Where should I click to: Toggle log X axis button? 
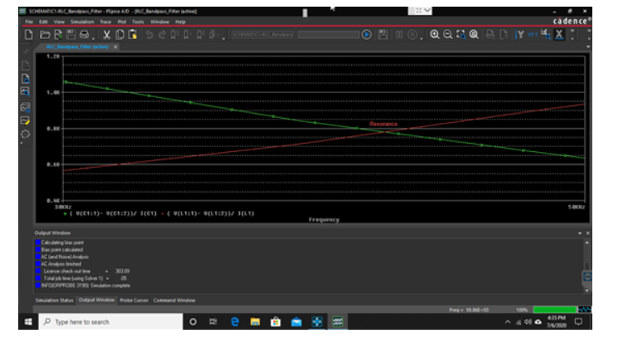pos(559,35)
